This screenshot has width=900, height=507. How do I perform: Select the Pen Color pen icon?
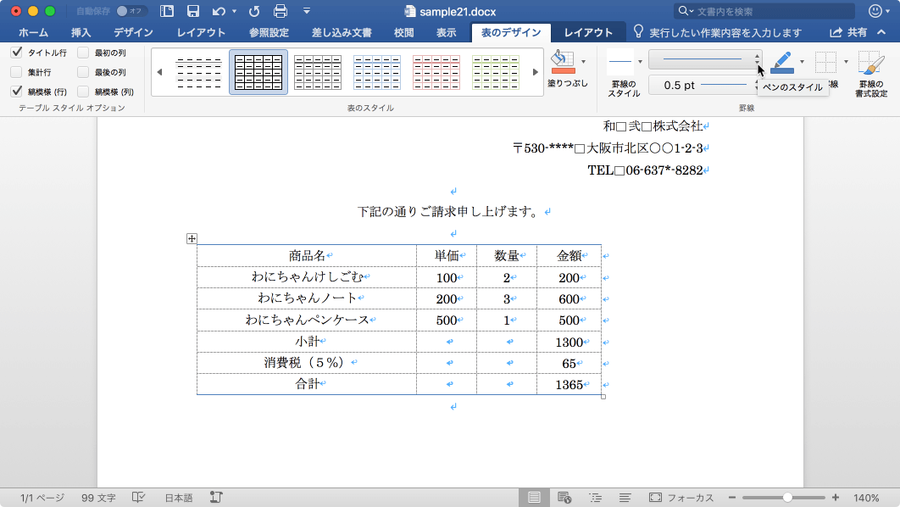click(x=783, y=62)
